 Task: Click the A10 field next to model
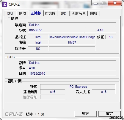click(100, 30)
